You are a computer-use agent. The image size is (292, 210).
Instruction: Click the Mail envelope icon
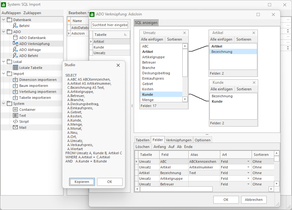tap(15, 128)
